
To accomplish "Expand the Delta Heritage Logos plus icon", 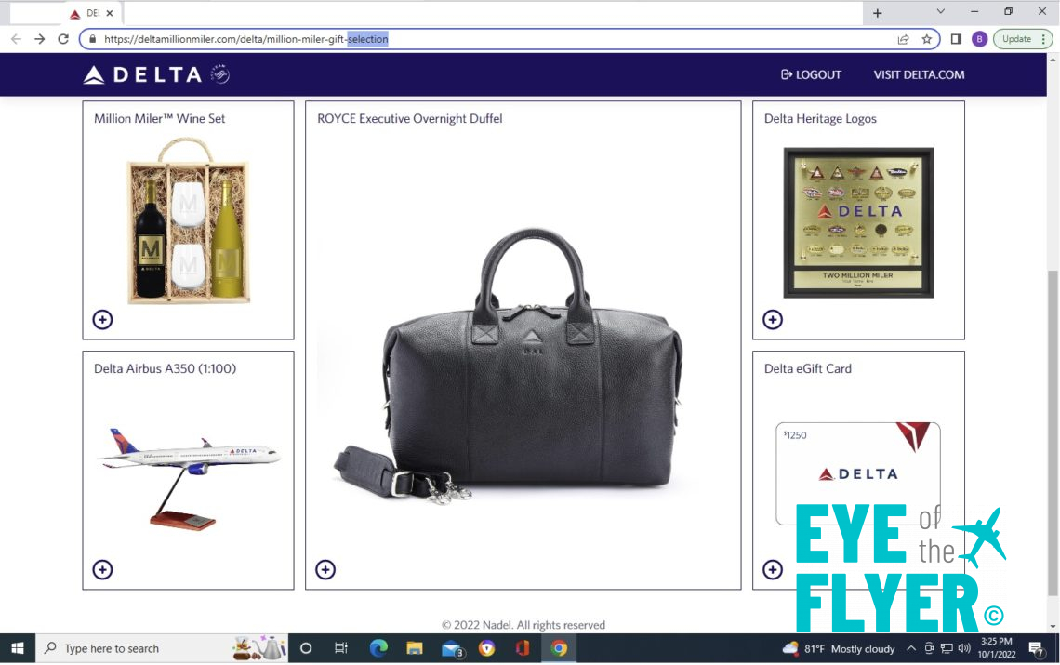I will 773,319.
